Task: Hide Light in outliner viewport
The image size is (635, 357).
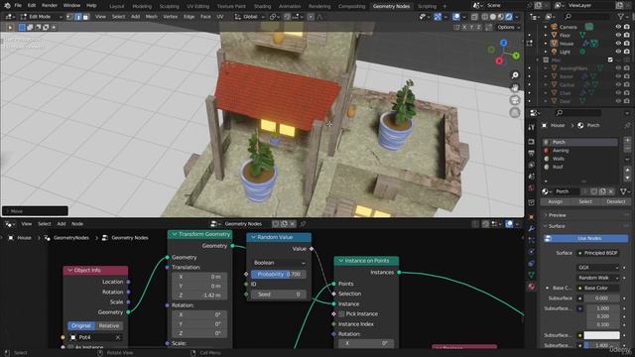Action: (x=618, y=52)
